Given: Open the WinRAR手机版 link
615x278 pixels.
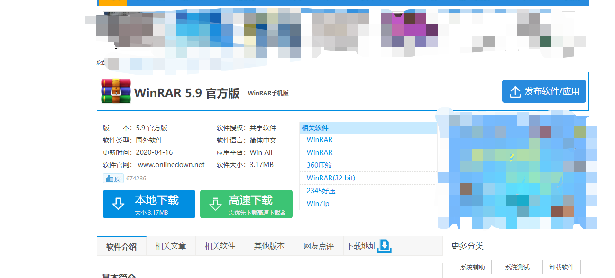Looking at the screenshot, I should point(268,93).
